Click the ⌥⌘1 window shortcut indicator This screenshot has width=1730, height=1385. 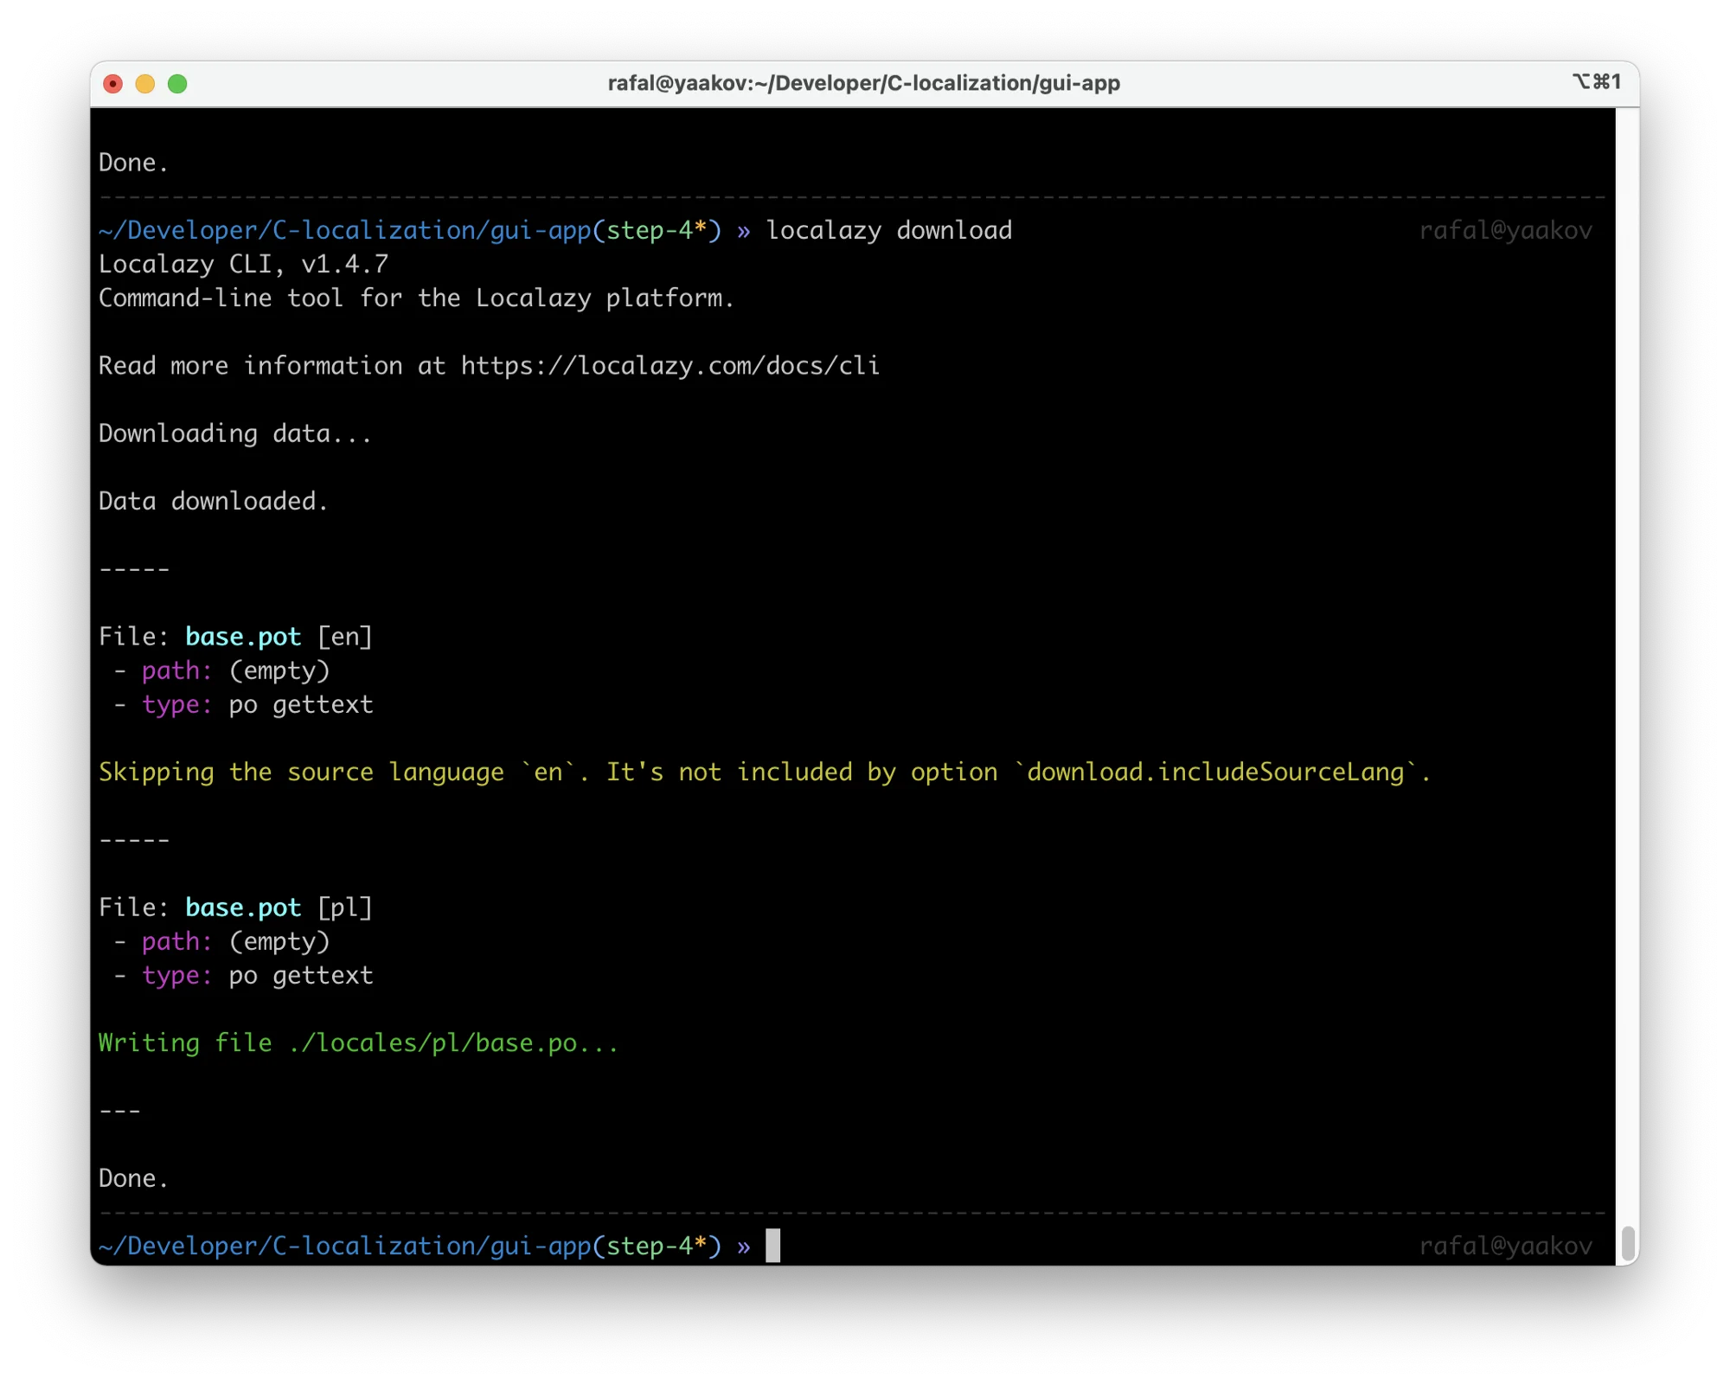coord(1596,82)
